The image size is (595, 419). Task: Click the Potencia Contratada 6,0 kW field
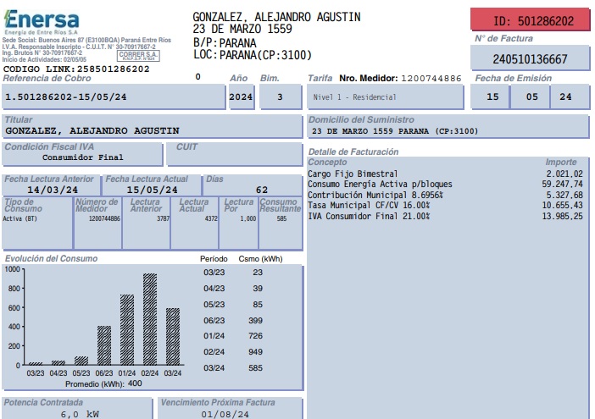click(x=79, y=414)
